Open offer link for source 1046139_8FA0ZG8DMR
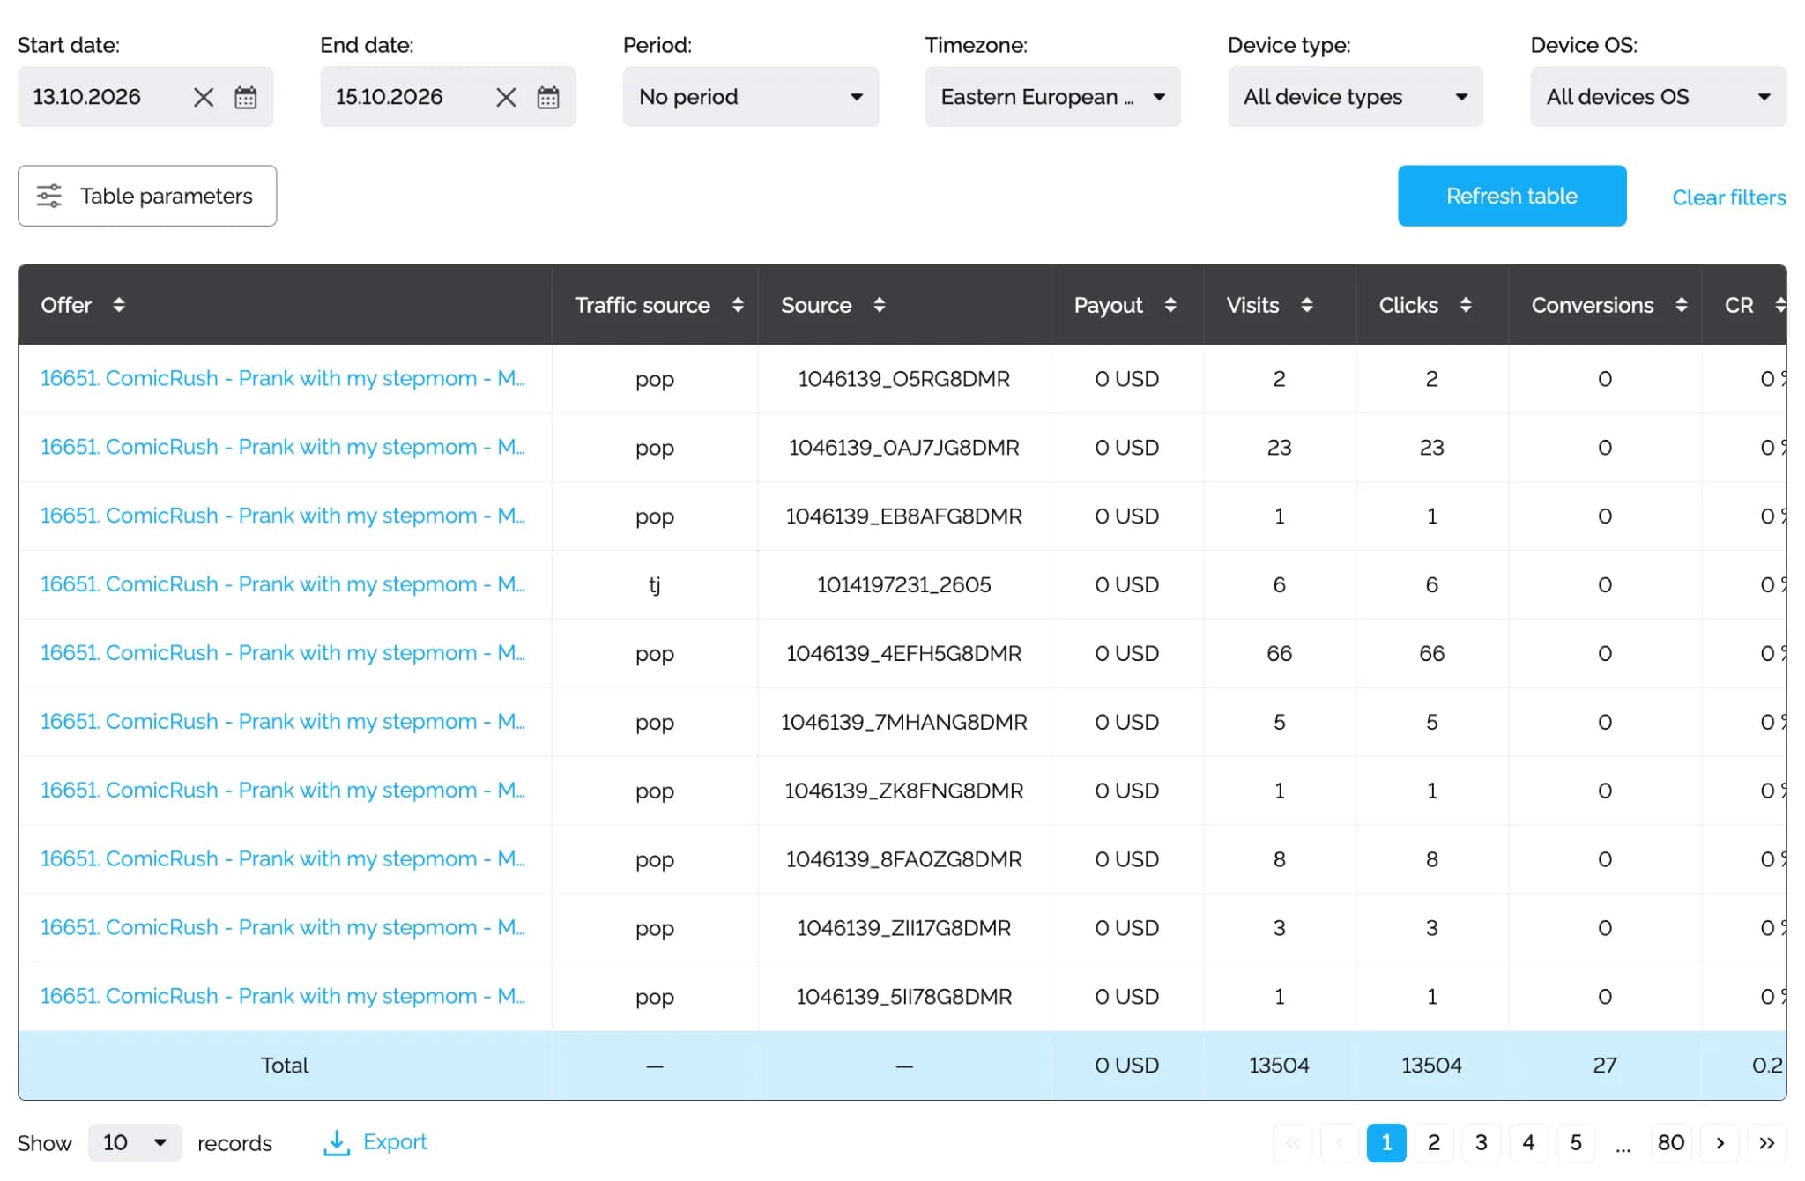1805x1181 pixels. point(283,859)
